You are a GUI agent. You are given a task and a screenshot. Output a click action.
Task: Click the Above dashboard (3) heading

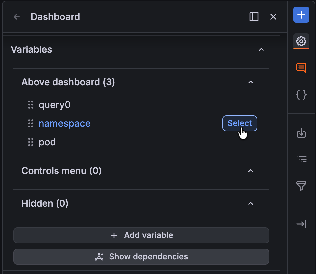(x=68, y=82)
